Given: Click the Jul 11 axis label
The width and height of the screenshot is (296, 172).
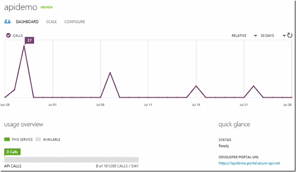Looking at the screenshot, I should (148, 105).
